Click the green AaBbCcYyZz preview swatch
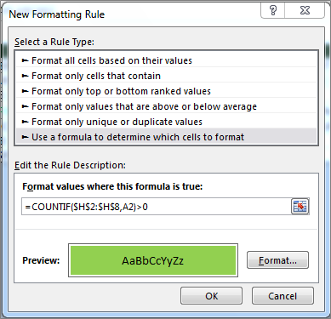This screenshot has width=331, height=319. pos(153,260)
